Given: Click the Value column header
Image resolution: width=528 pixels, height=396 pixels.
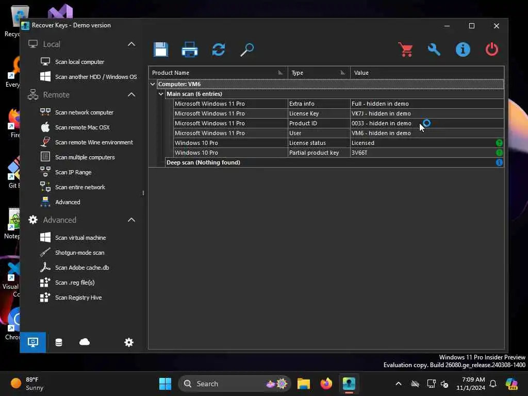Looking at the screenshot, I should tap(427, 73).
